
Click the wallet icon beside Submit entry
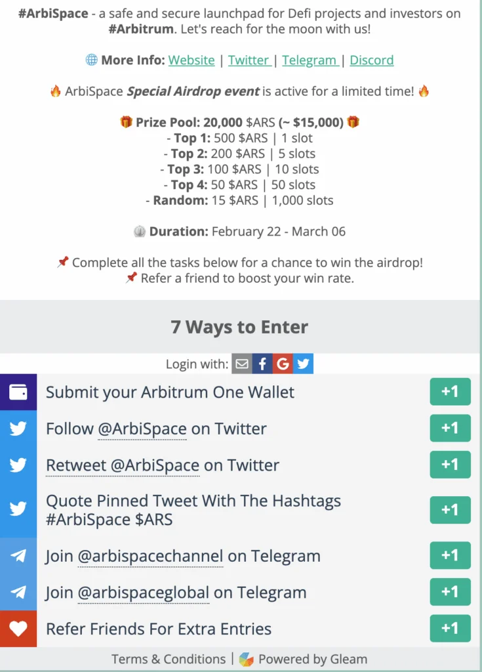[x=18, y=391]
